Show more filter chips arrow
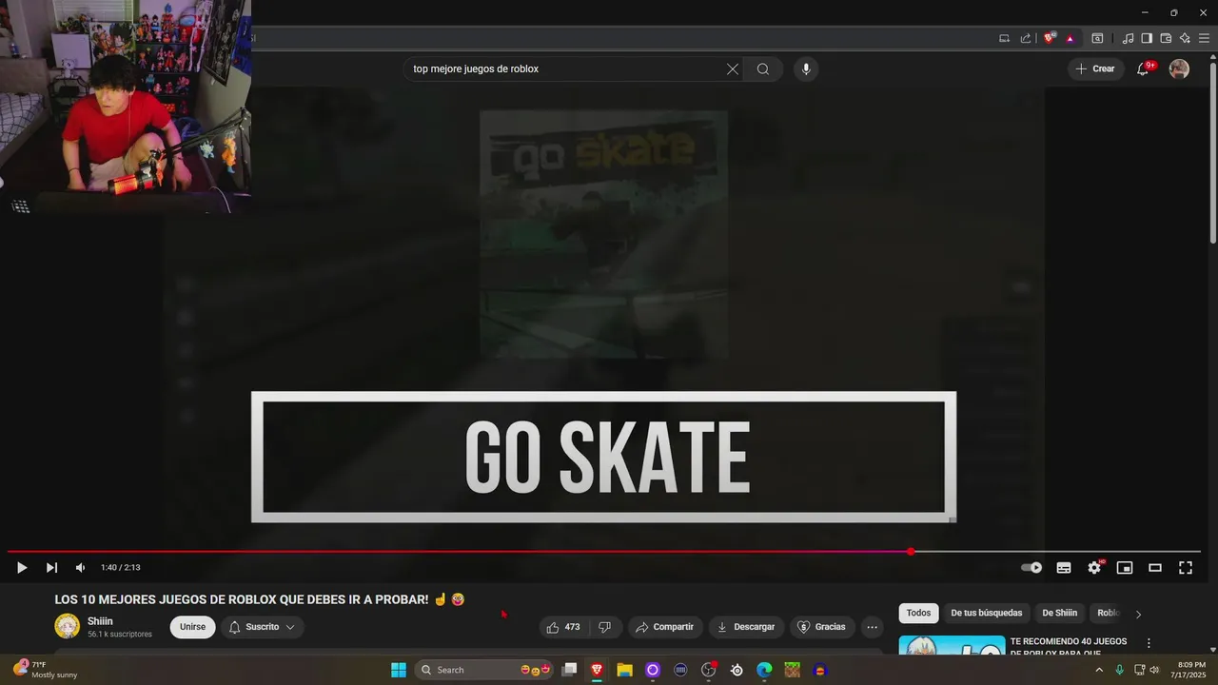 (1138, 614)
